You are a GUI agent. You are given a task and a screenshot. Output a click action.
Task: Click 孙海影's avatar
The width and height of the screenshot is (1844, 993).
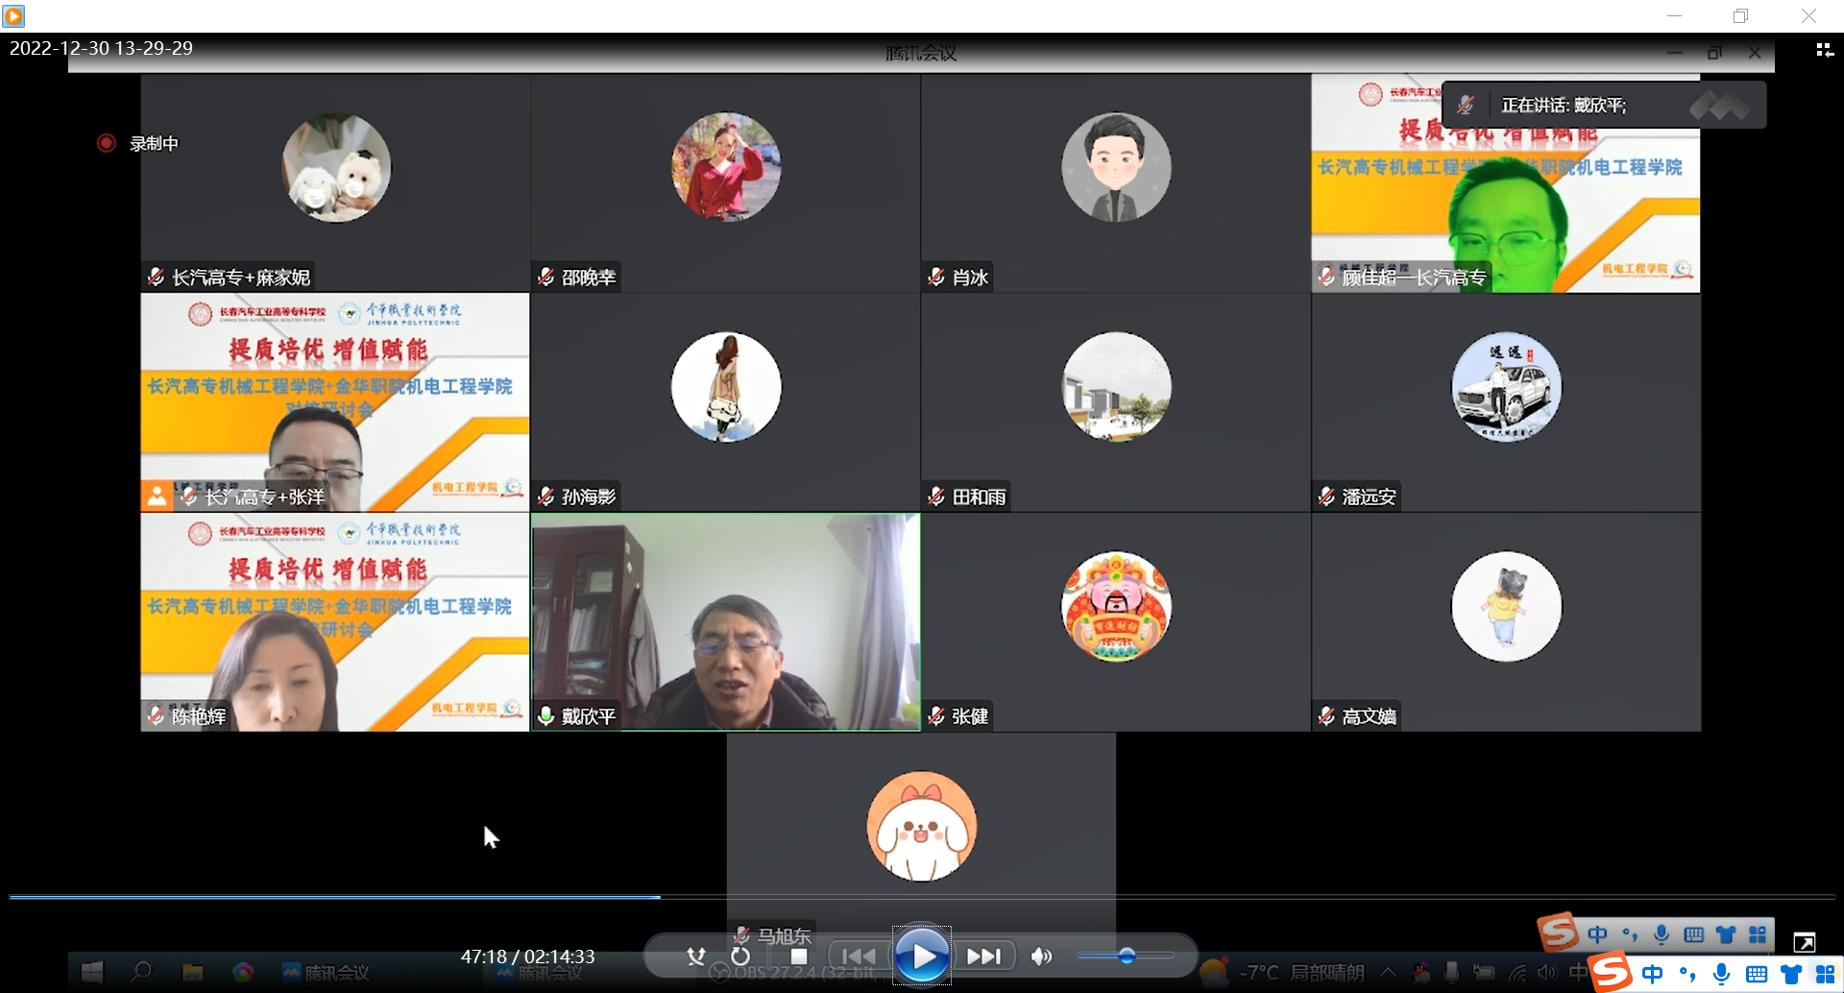pyautogui.click(x=725, y=386)
